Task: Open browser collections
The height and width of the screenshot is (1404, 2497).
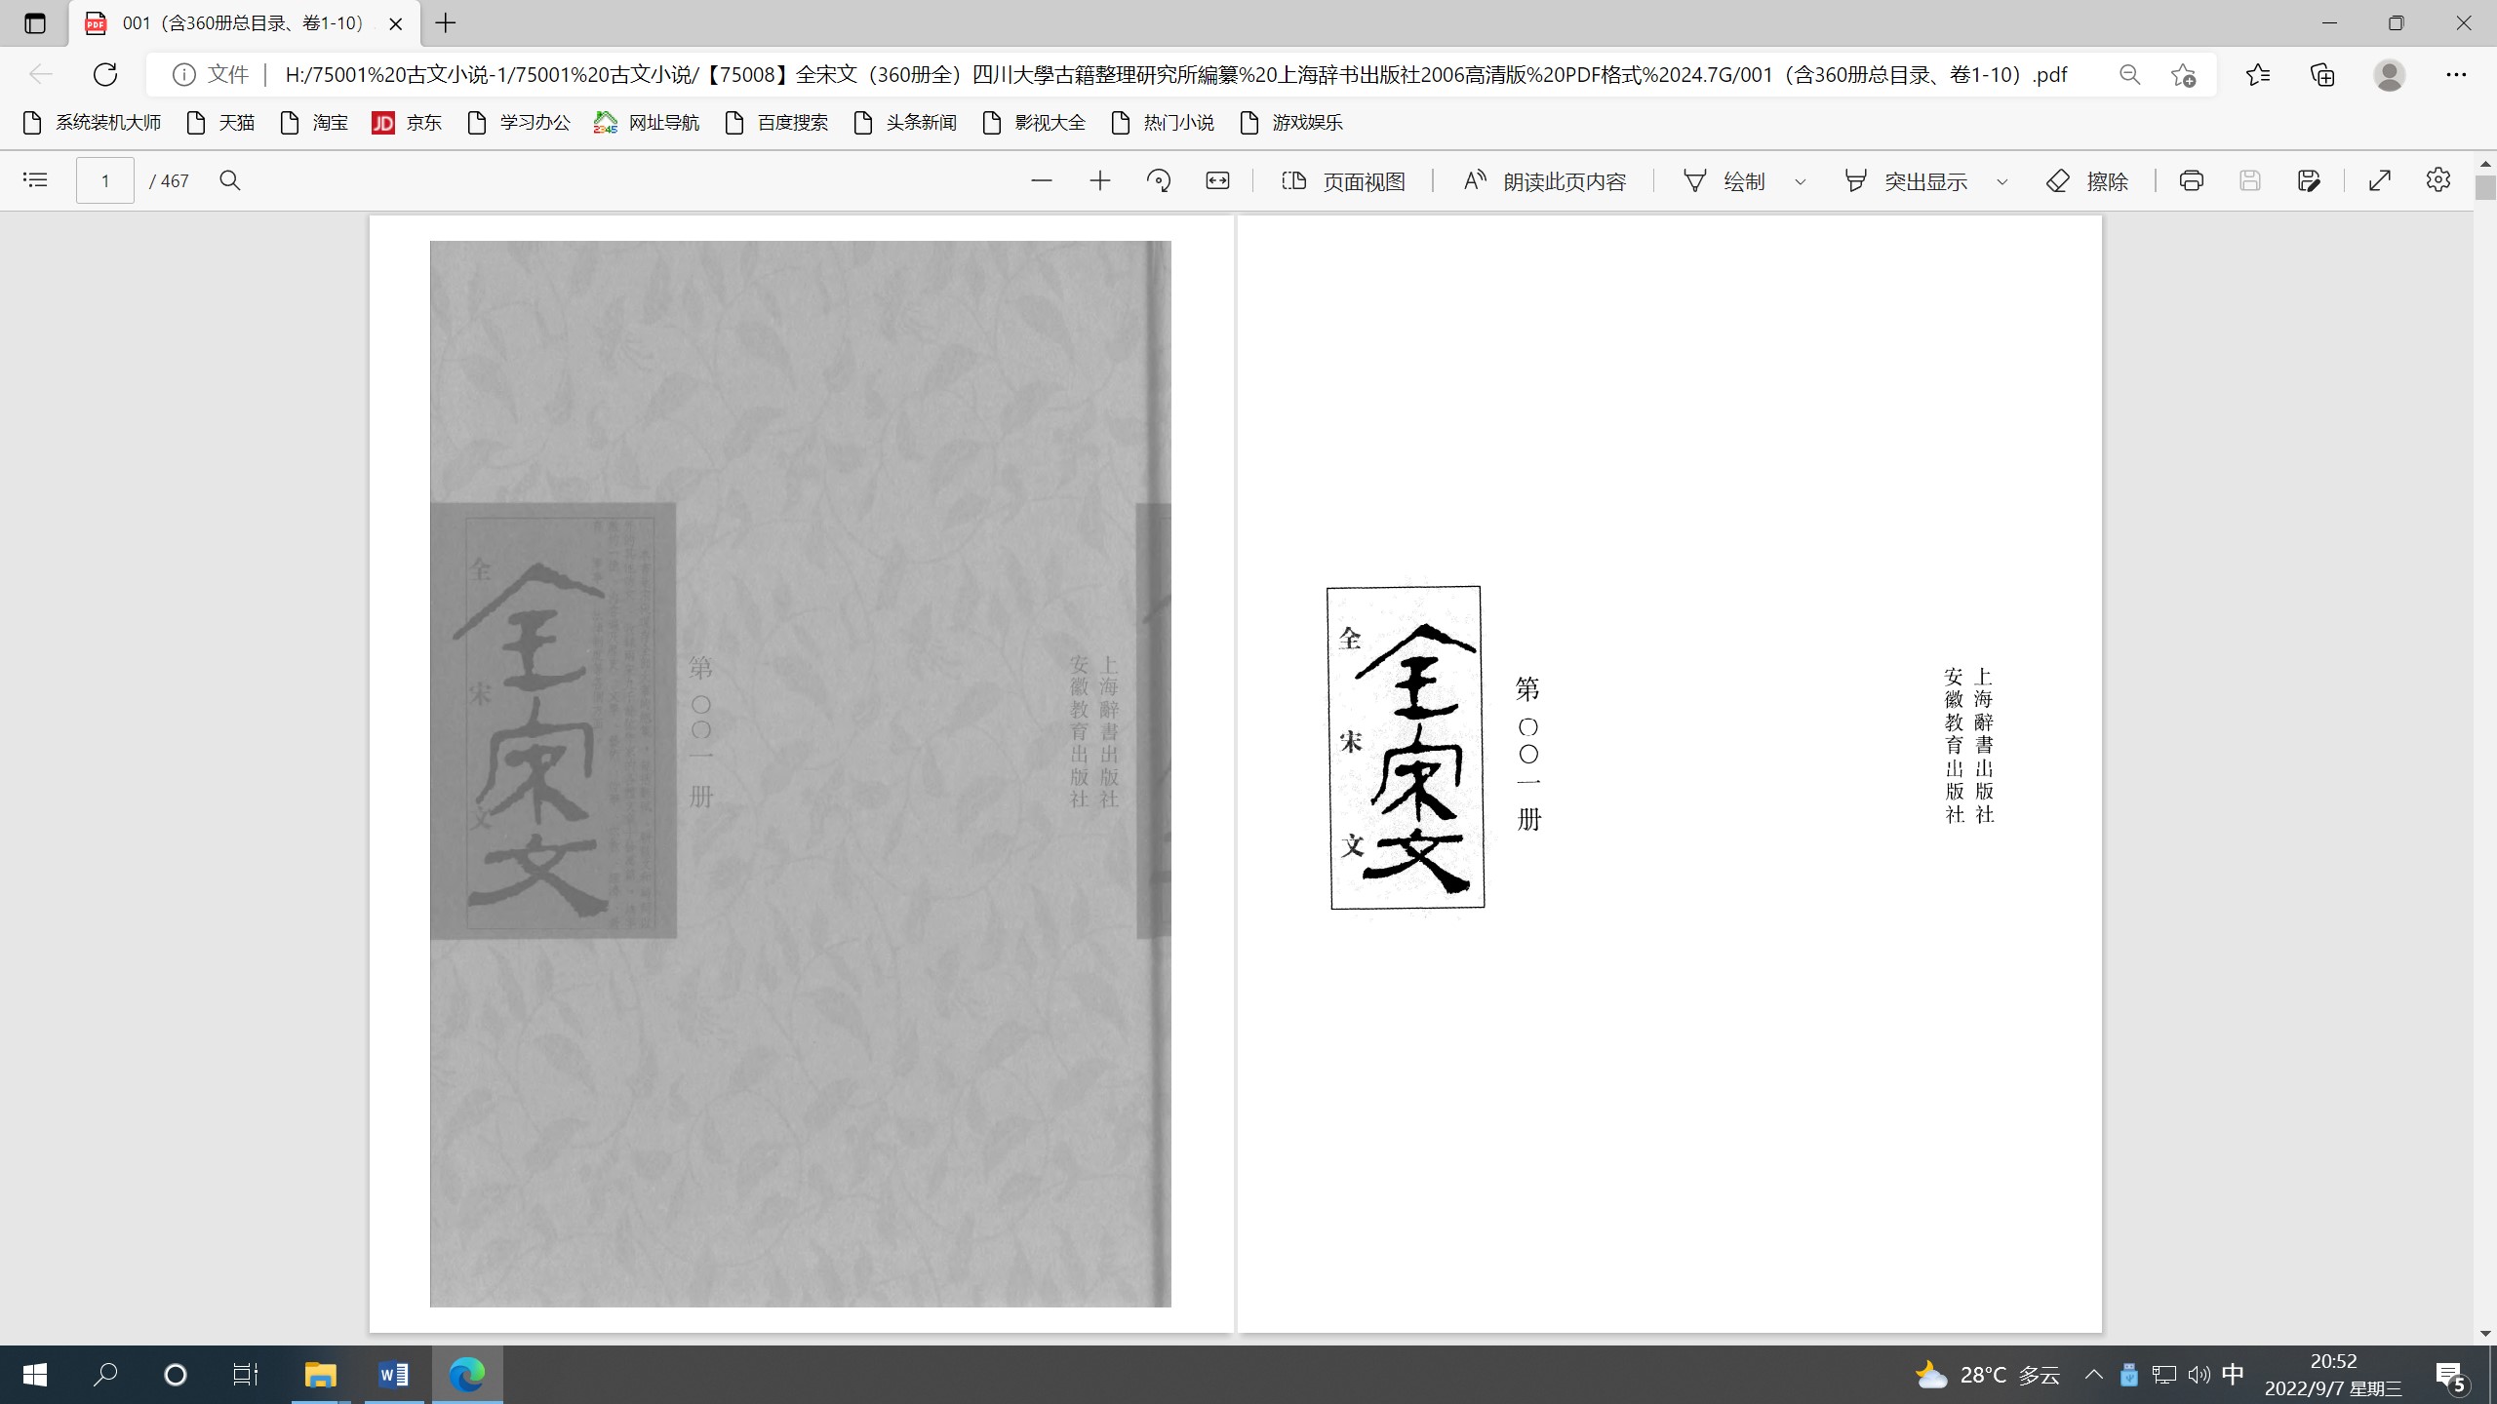Action: tap(2323, 74)
